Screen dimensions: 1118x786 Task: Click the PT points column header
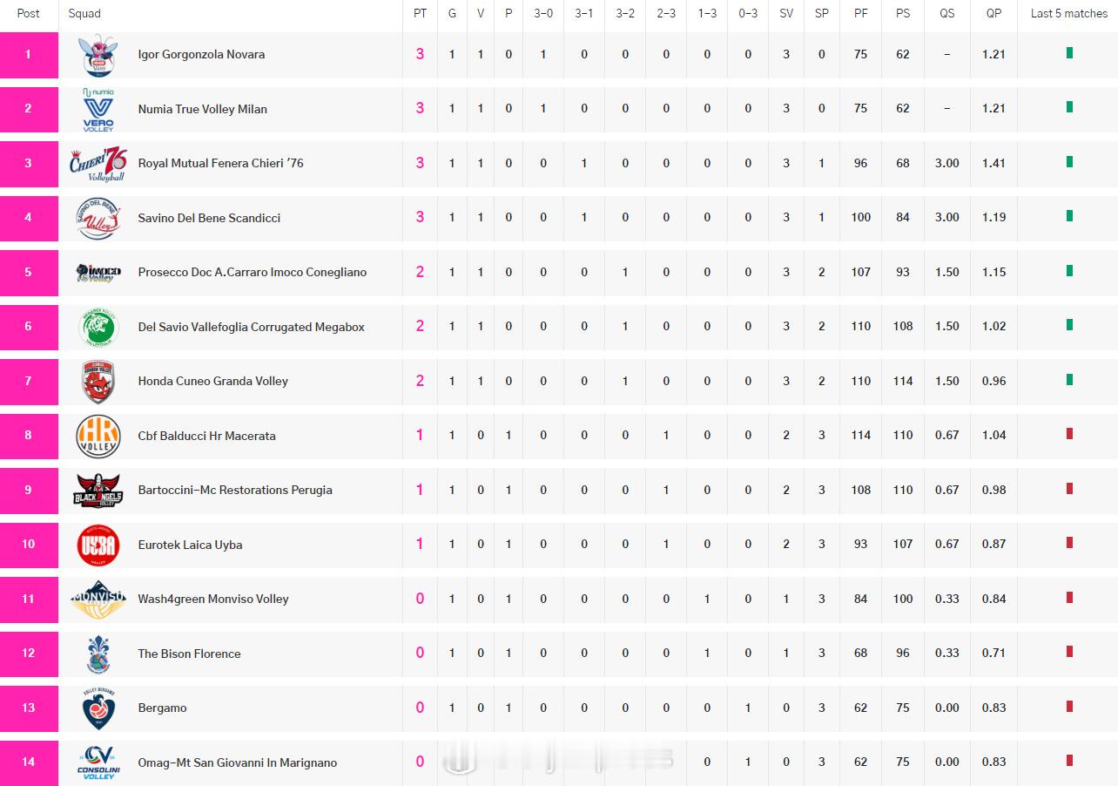tap(420, 13)
